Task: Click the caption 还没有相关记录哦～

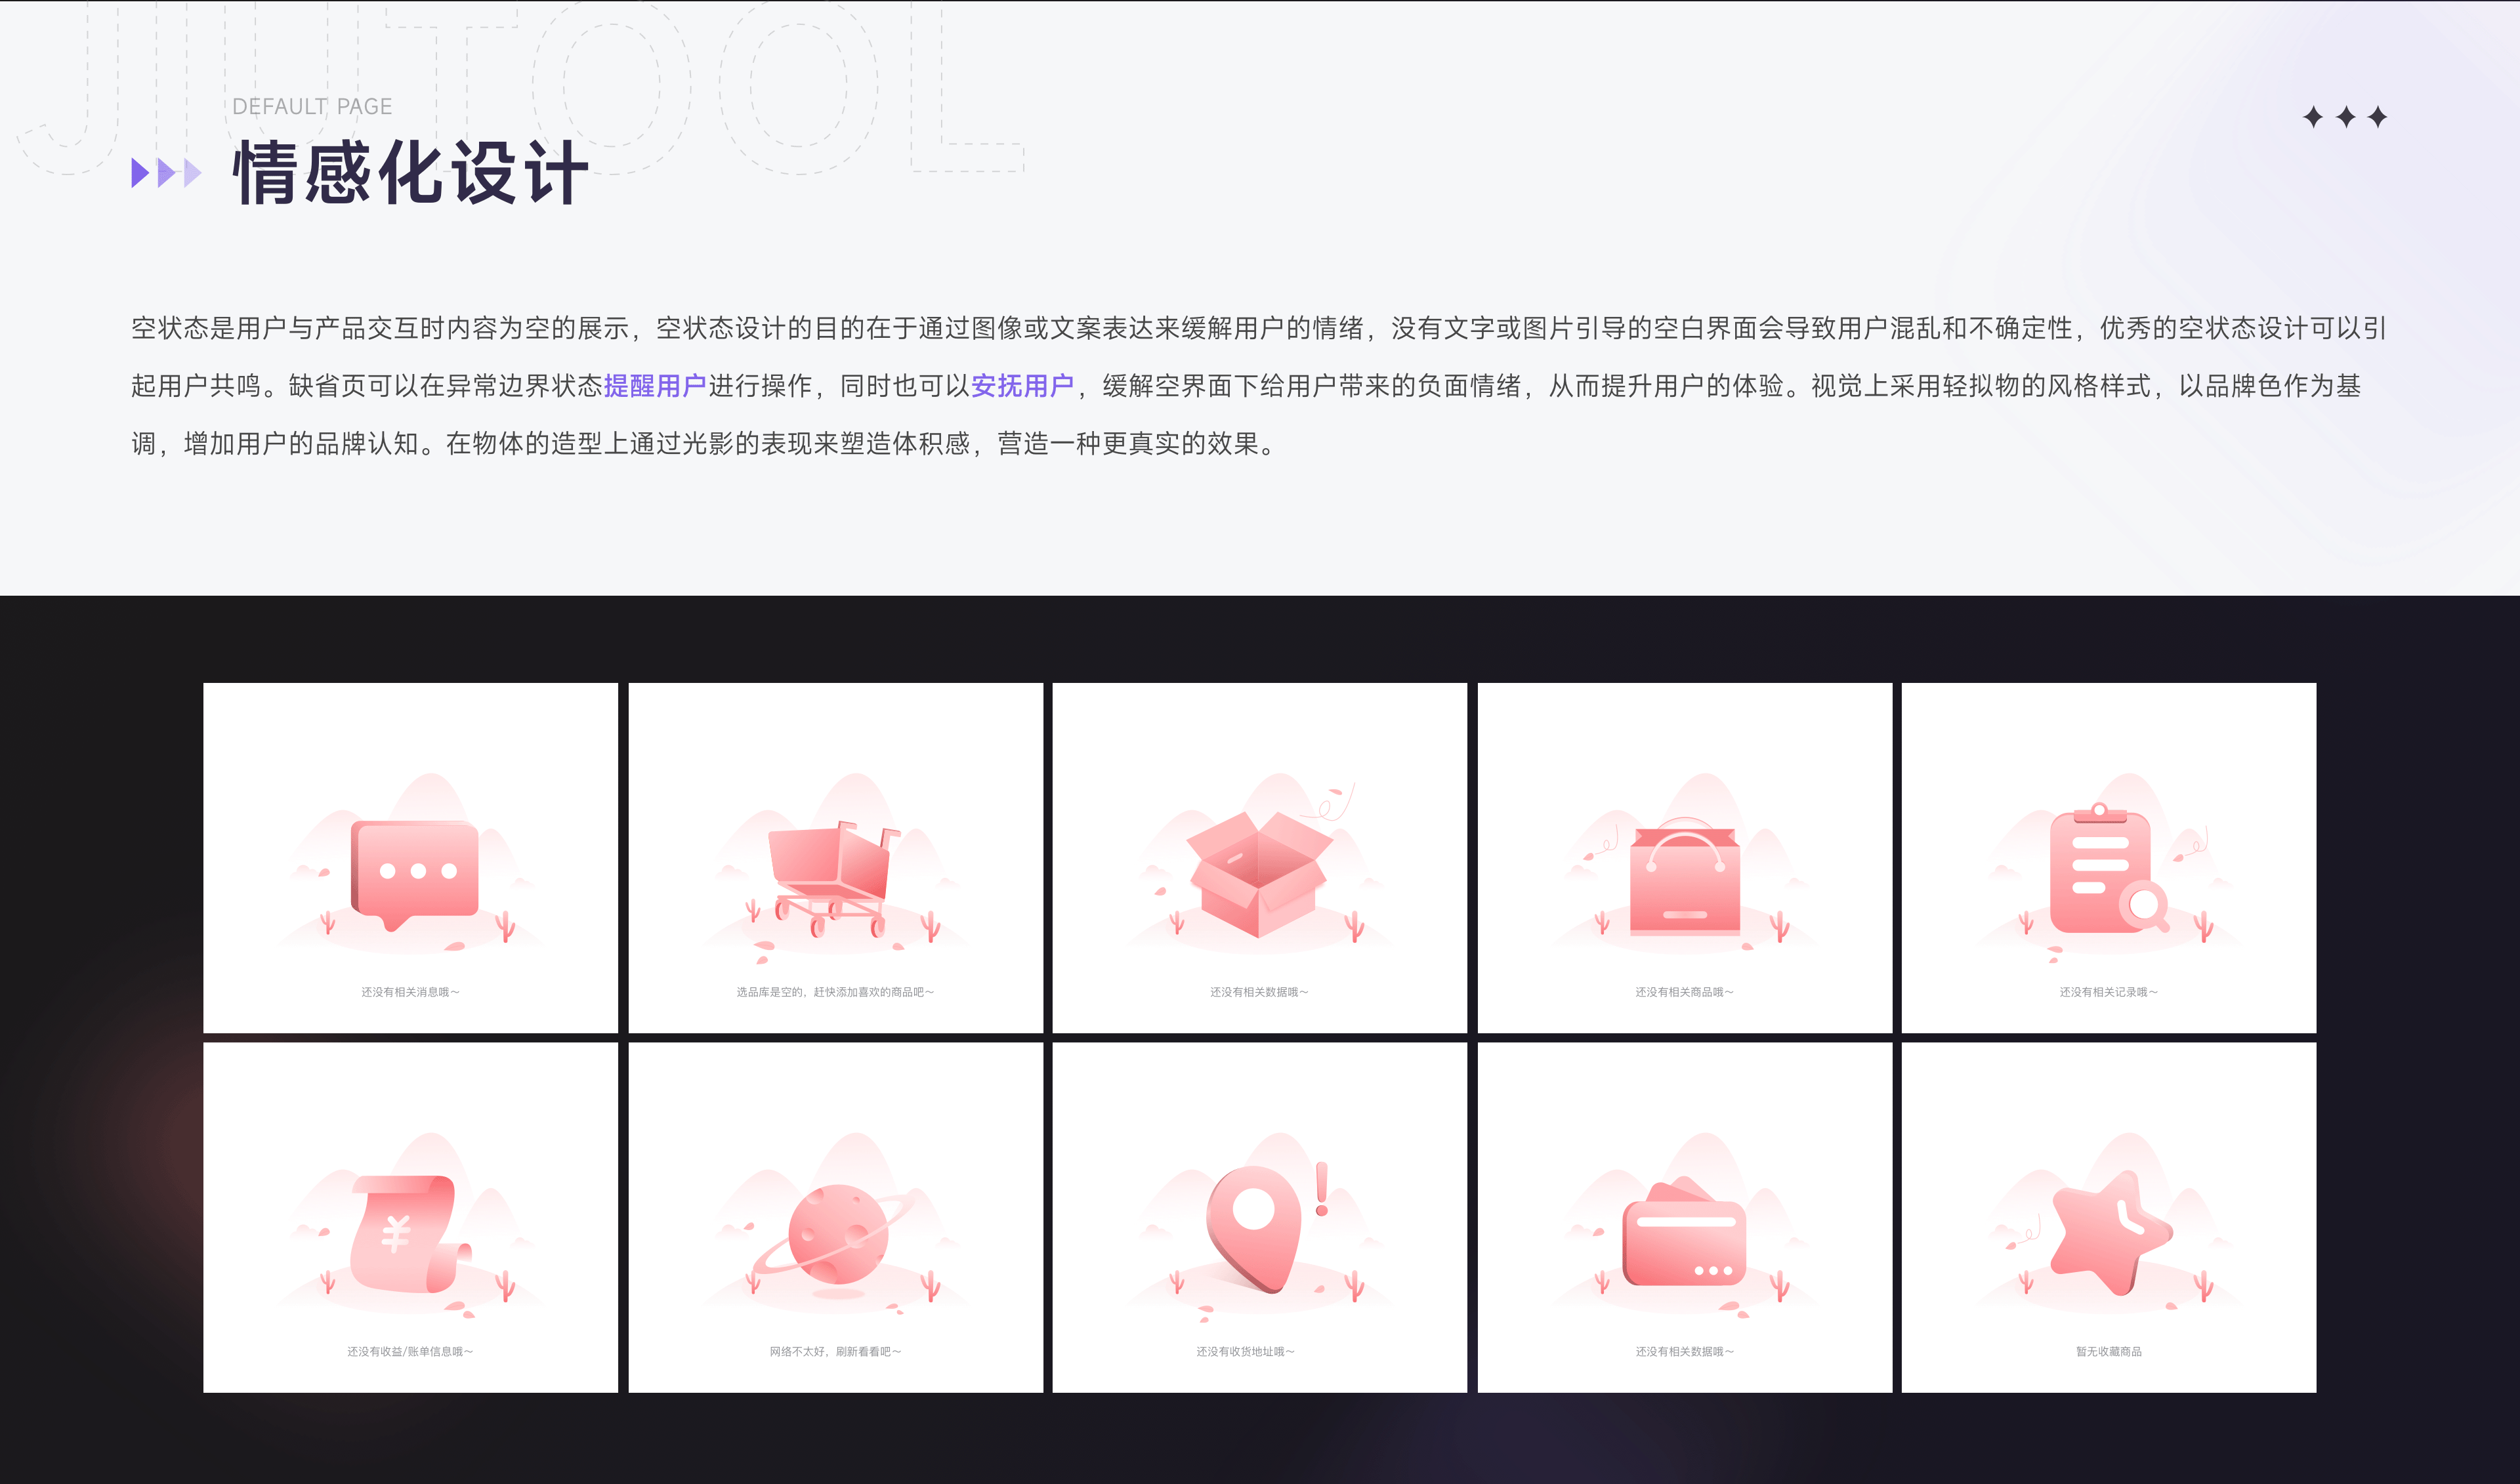Action: pyautogui.click(x=2108, y=992)
